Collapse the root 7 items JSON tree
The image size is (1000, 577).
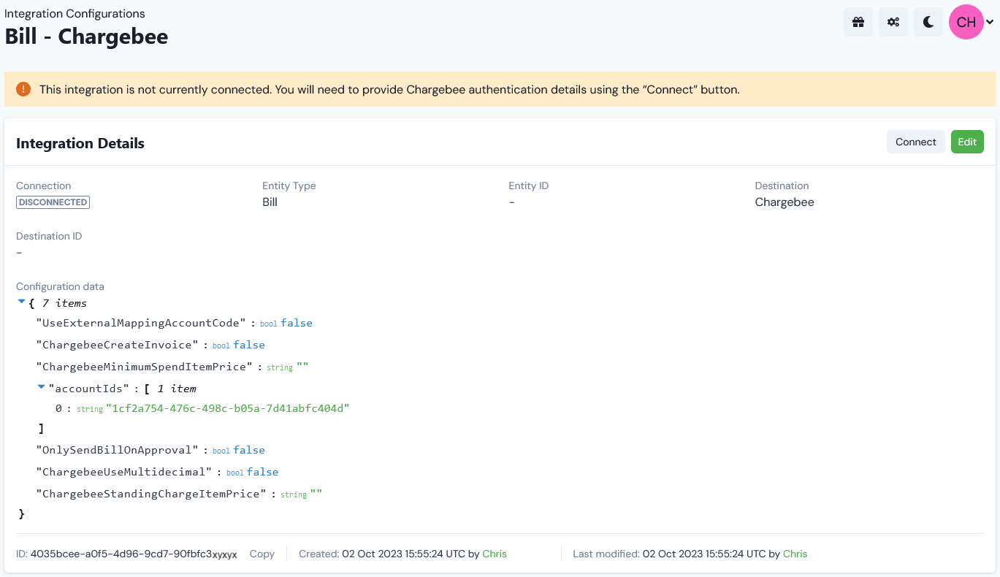(21, 301)
